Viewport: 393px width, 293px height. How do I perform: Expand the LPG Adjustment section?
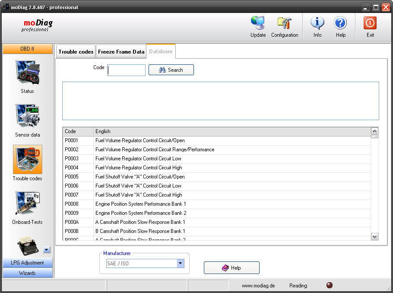[x=27, y=263]
